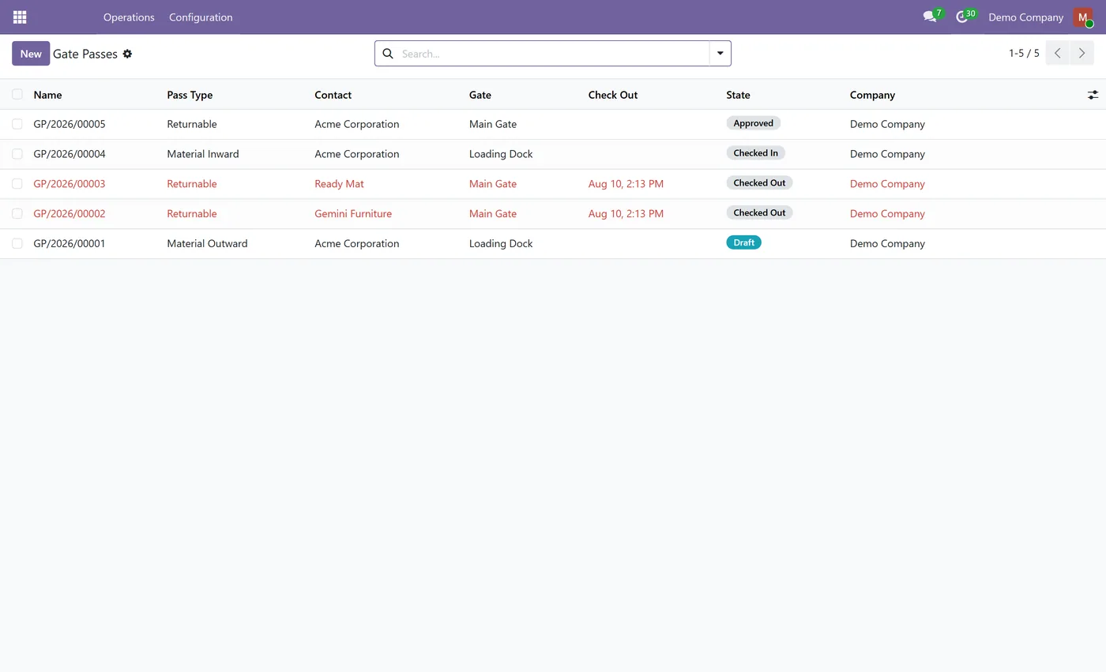Image resolution: width=1106 pixels, height=672 pixels.
Task: Click the Approved state badge
Action: point(753,123)
